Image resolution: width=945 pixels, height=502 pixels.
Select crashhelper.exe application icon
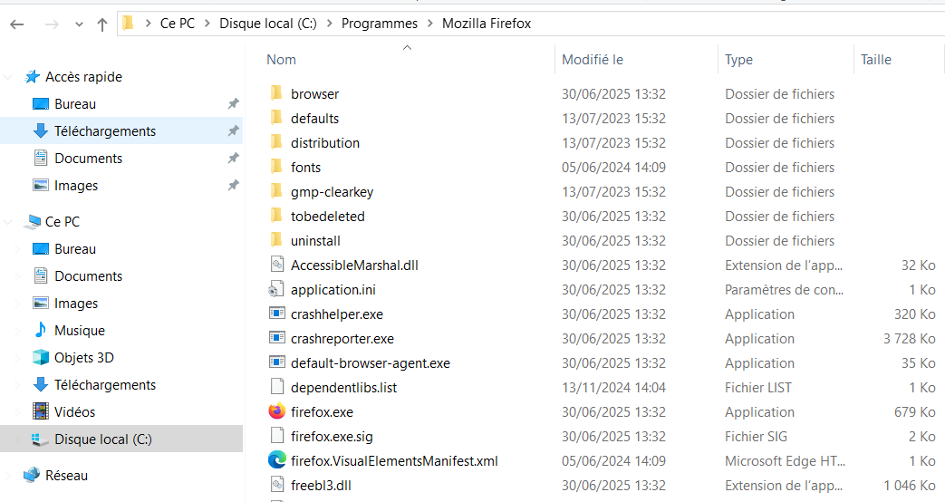pos(276,314)
